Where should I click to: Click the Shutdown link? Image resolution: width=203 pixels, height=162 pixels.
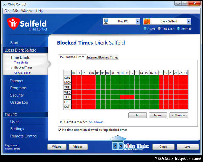96,122
